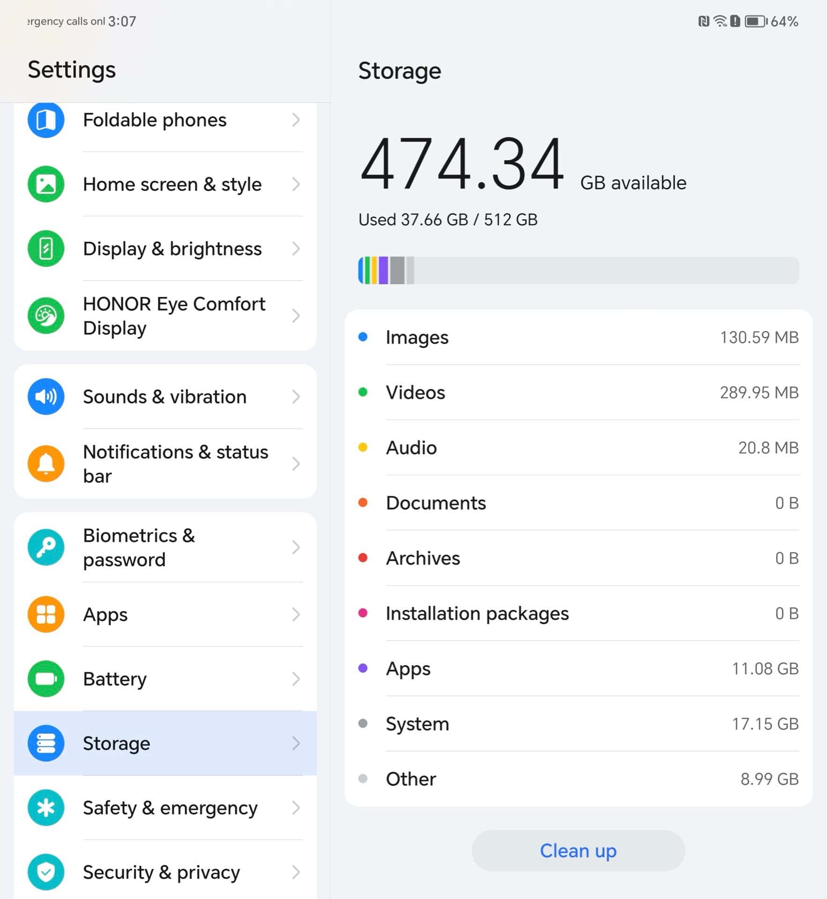Viewport: 827px width, 899px height.
Task: Open Display & brightness settings
Action: click(165, 249)
